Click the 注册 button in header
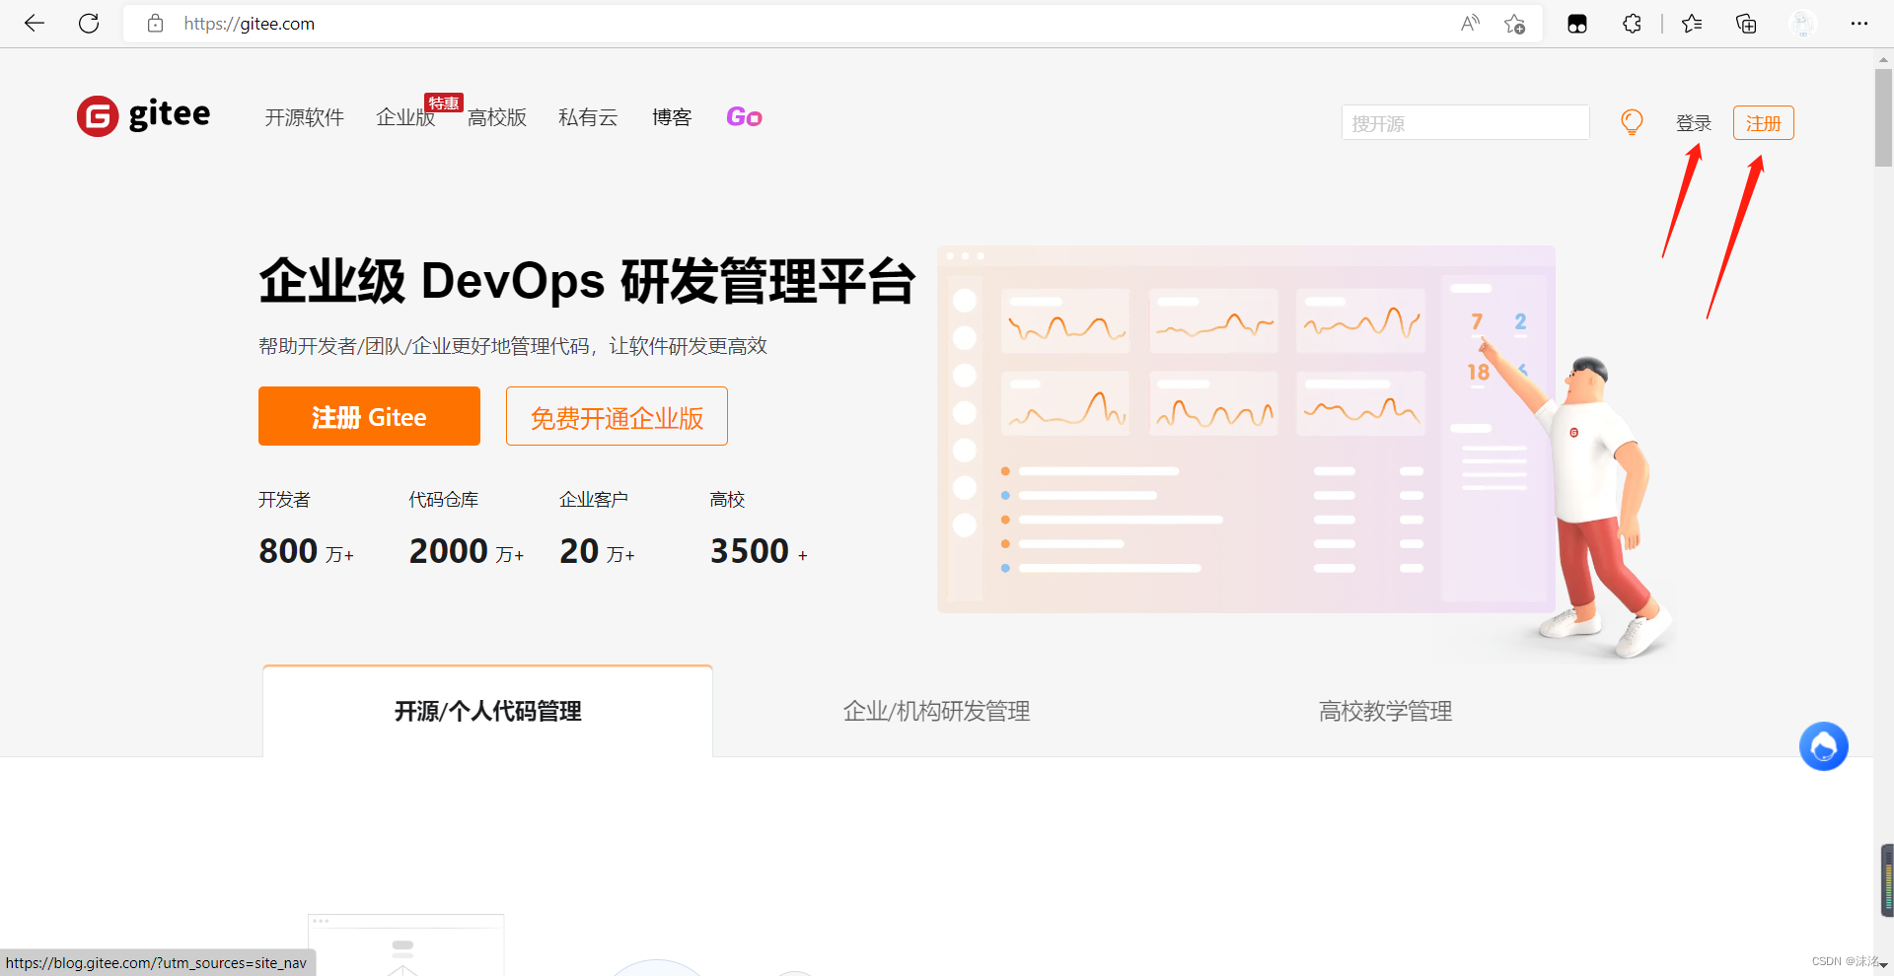Viewport: 1894px width, 976px height. pyautogui.click(x=1764, y=123)
